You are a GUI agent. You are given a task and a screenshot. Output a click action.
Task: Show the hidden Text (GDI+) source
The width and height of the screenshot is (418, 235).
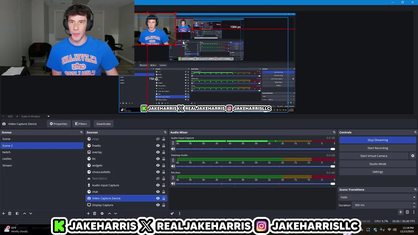(x=158, y=179)
